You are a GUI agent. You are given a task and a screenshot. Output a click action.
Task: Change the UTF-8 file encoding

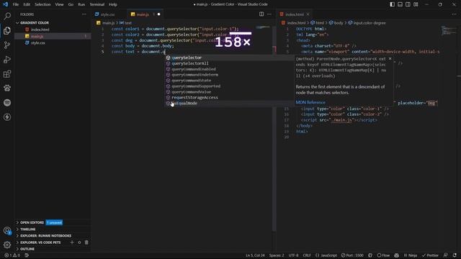tap(293, 255)
